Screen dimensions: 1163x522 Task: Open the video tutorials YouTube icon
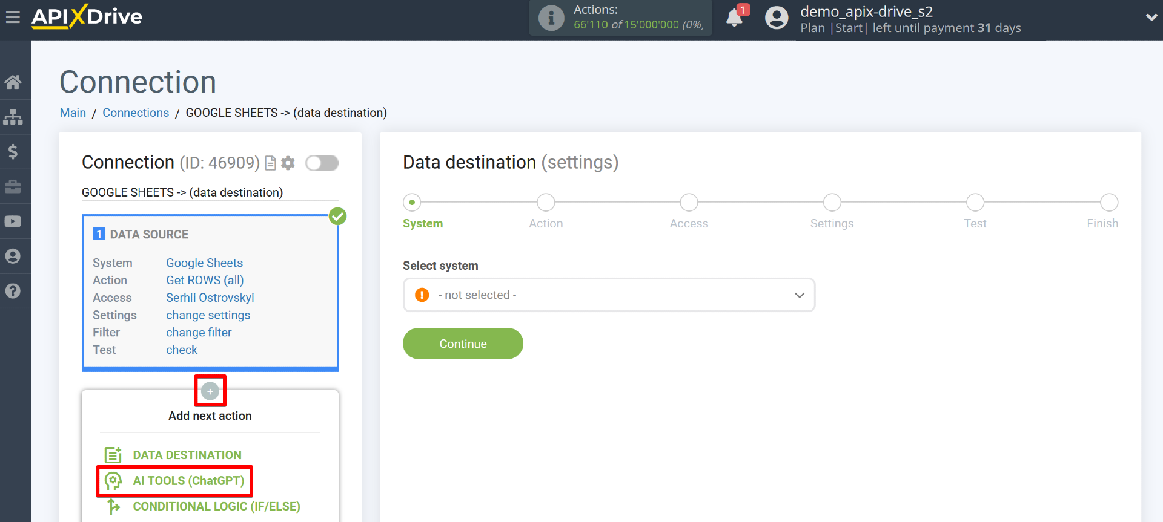pyautogui.click(x=13, y=221)
